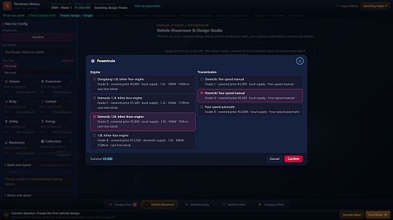Image resolution: width=393 pixels, height=220 pixels.
Task: Open the Seats and layout dropdown
Action: tap(38, 172)
